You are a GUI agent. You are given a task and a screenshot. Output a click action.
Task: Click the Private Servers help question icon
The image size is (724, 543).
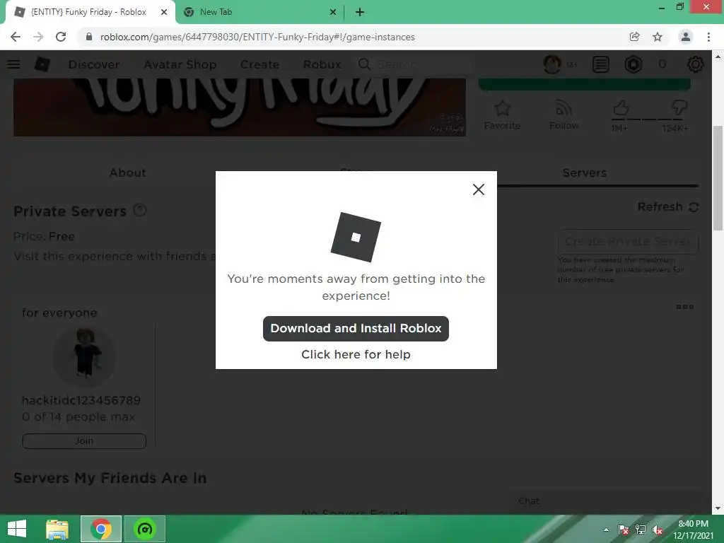point(140,211)
